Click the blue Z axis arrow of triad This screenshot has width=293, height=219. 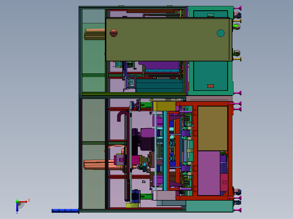pyautogui.click(x=17, y=207)
